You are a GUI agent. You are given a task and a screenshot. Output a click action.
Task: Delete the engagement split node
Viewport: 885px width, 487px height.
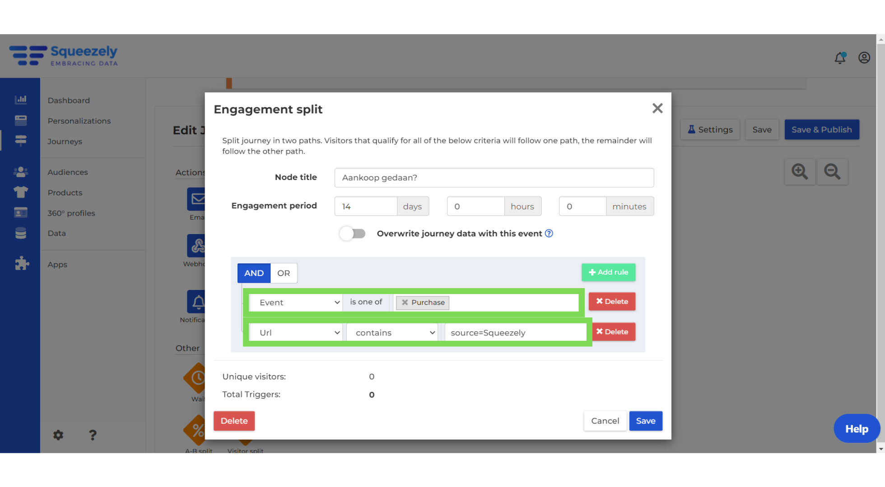(x=234, y=421)
